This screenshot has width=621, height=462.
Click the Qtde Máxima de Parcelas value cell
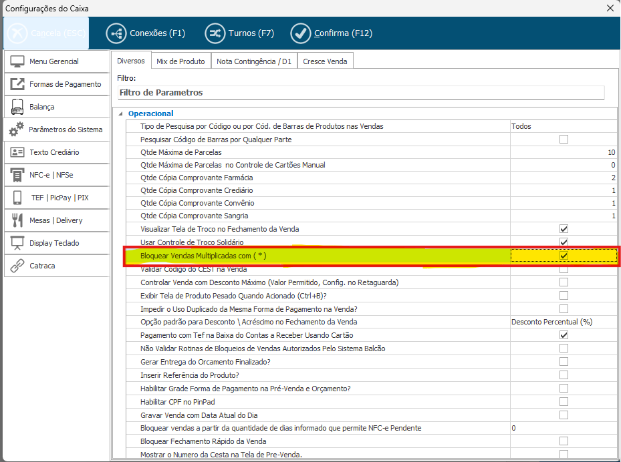(563, 152)
